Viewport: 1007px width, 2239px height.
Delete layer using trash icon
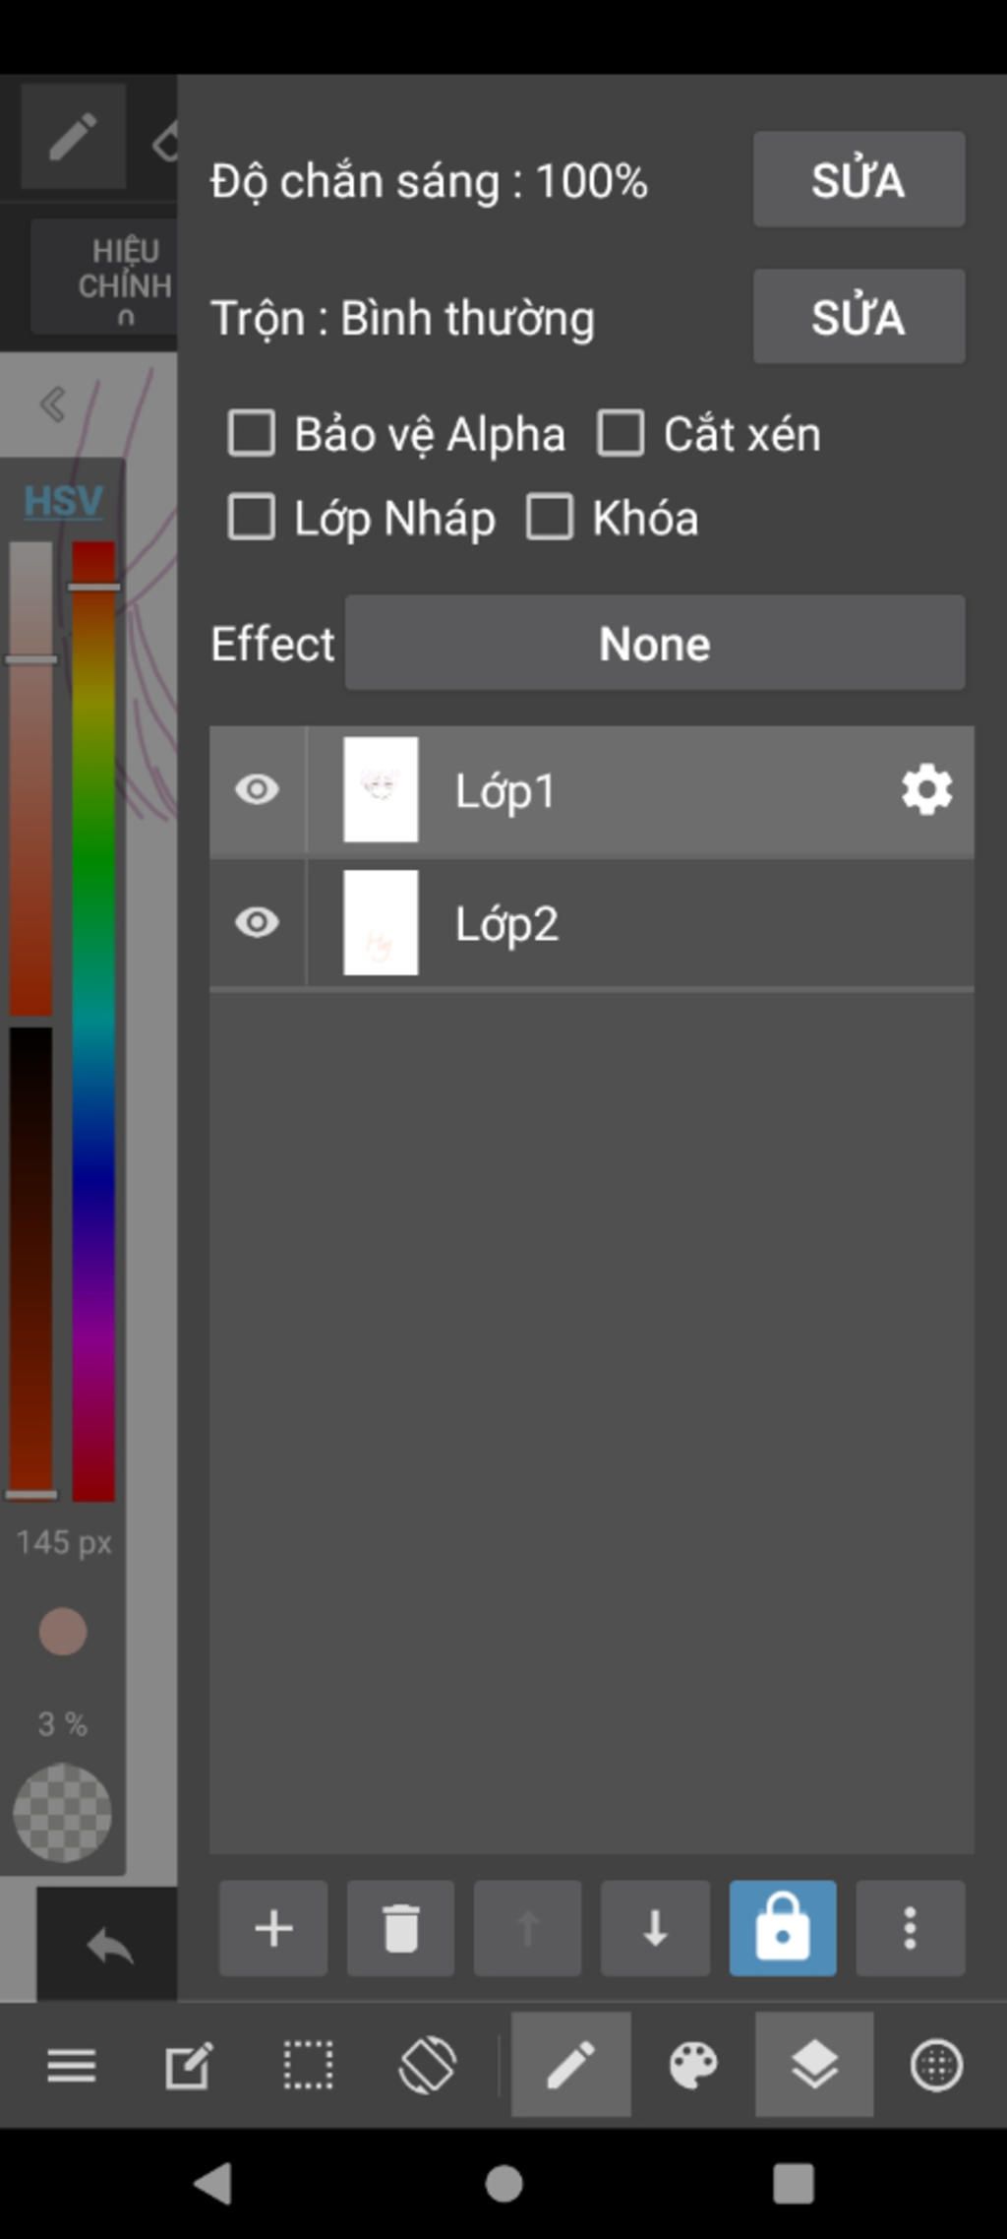400,1929
